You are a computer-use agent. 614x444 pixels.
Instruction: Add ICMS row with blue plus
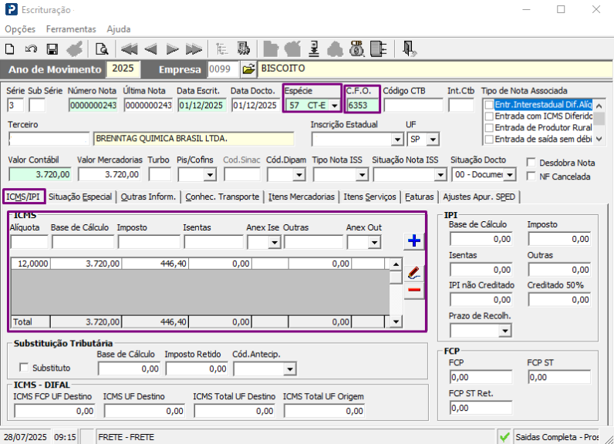(x=414, y=241)
